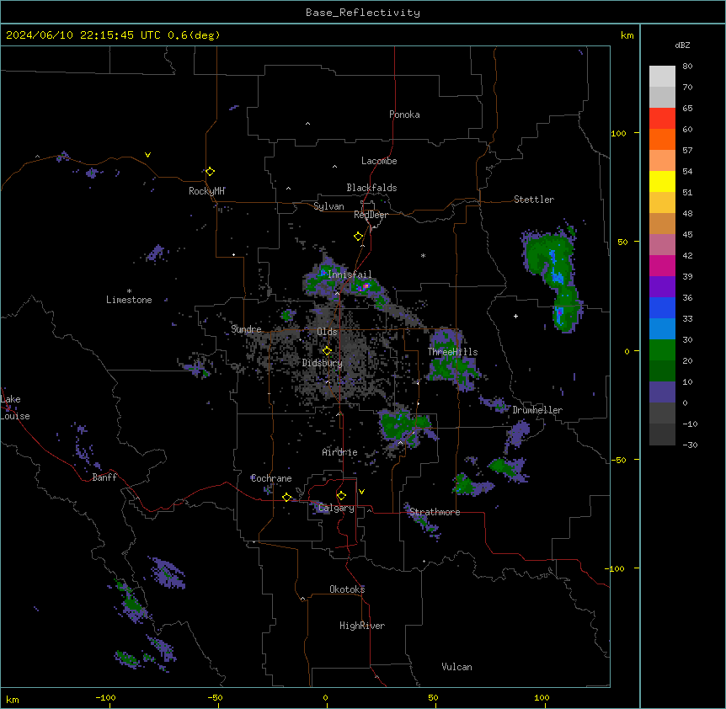726x709 pixels.
Task: Select the orange swatch between 60 and 57 dBZ
Action: pyautogui.click(x=662, y=140)
